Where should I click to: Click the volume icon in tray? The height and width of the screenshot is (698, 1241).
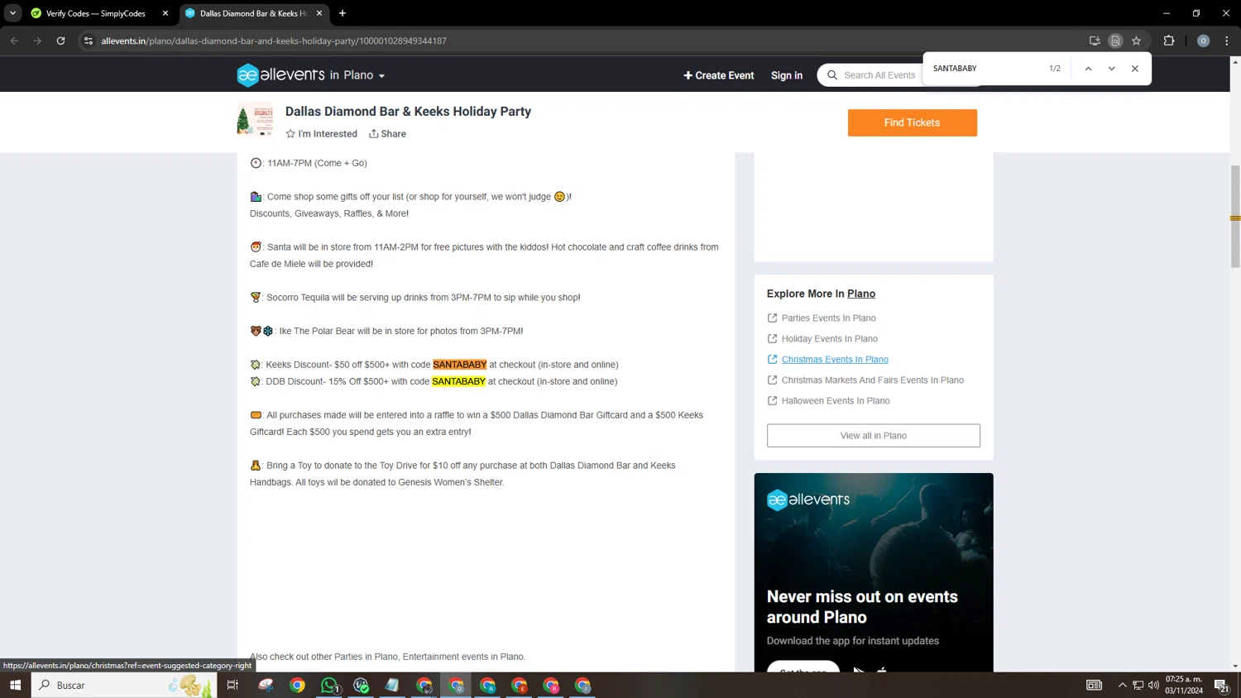pyautogui.click(x=1153, y=685)
